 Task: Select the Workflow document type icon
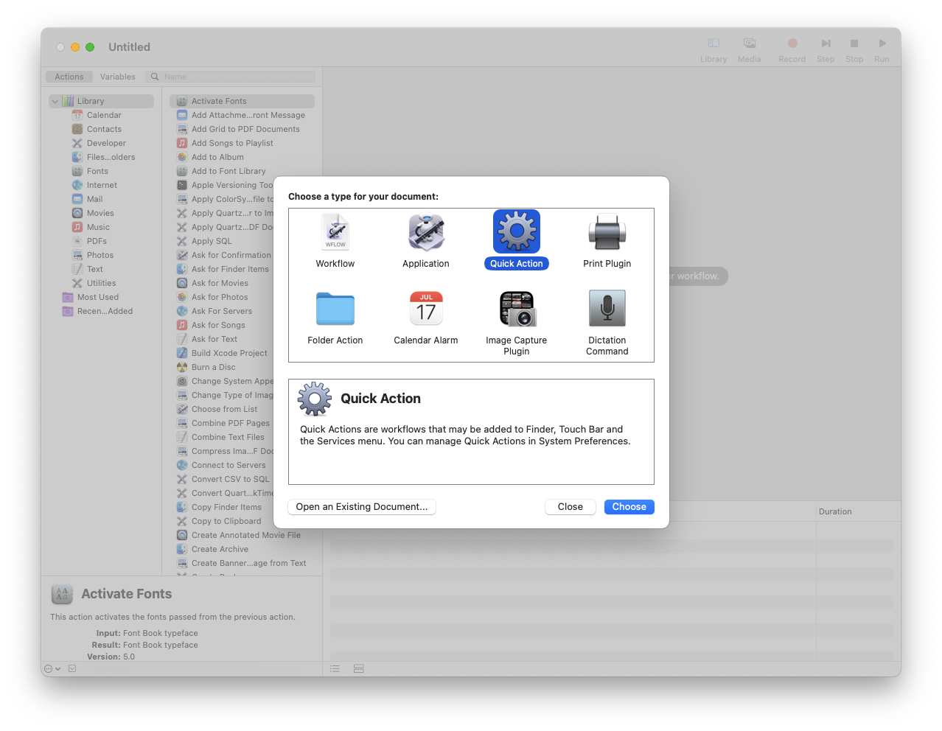[335, 231]
